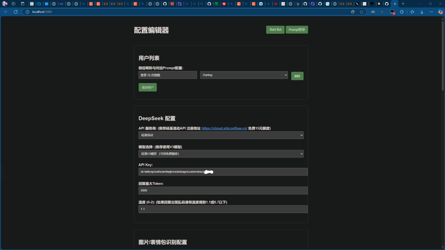Open the site information icon beside localhost

pos(27,12)
